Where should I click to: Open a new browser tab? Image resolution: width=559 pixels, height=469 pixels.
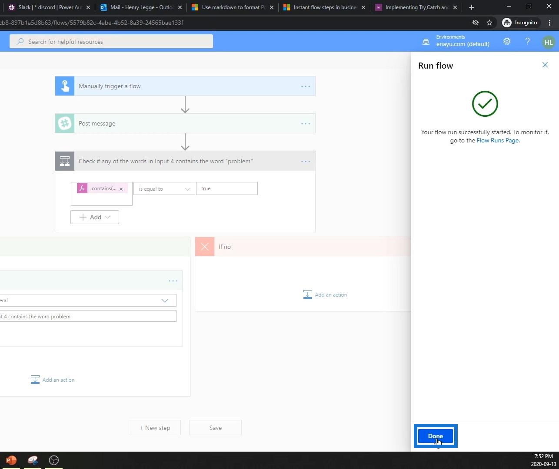click(472, 7)
